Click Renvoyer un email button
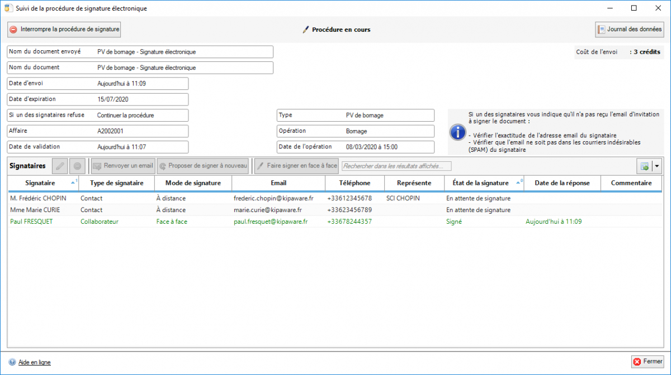 click(122, 166)
